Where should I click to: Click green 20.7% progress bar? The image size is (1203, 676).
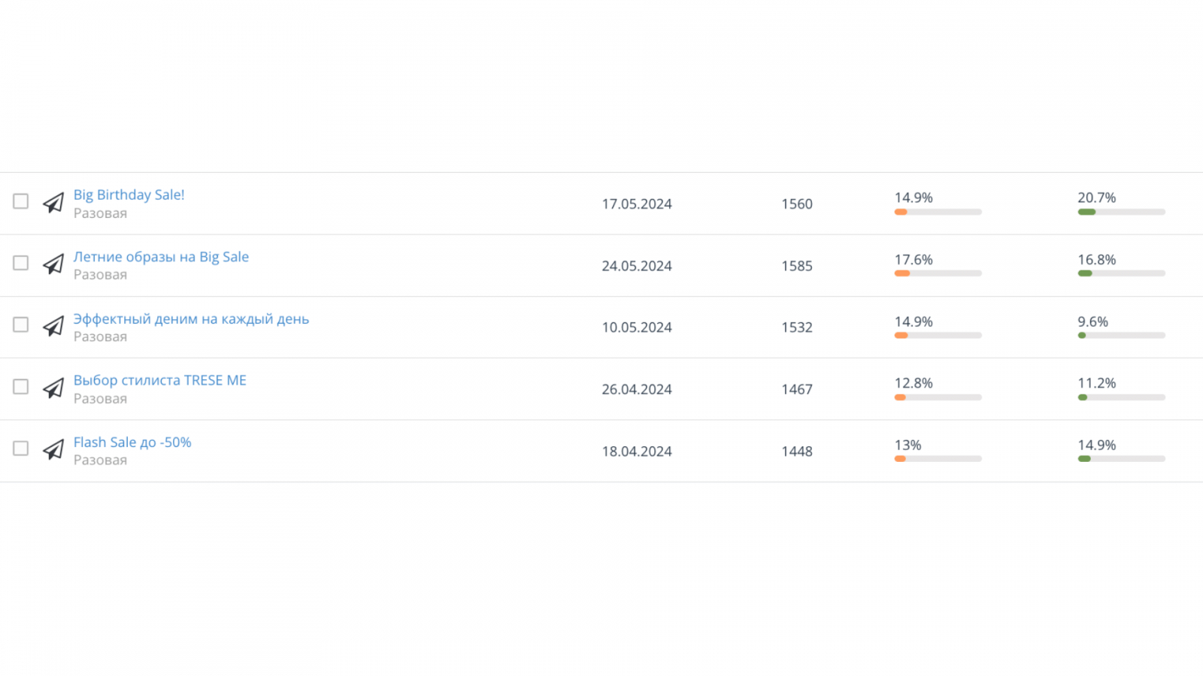pyautogui.click(x=1120, y=212)
